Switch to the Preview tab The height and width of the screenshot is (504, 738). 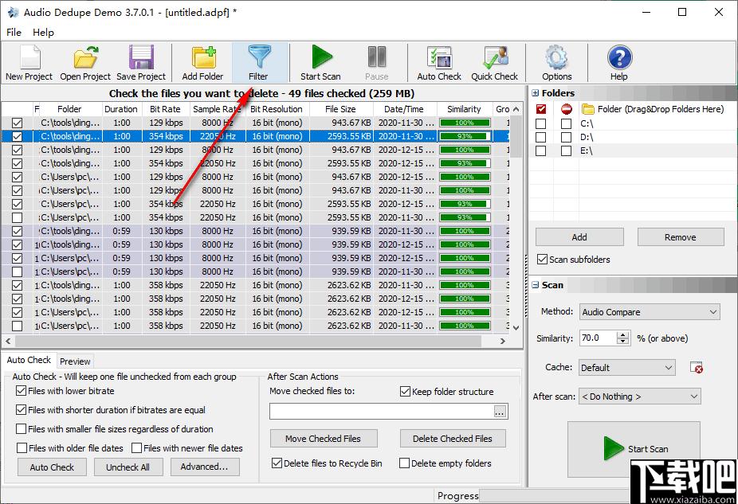(x=75, y=361)
